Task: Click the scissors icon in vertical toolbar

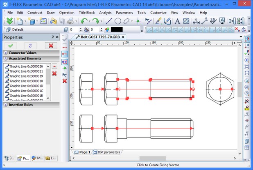Action: [65, 75]
